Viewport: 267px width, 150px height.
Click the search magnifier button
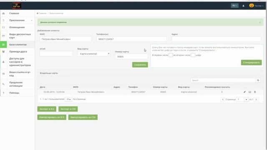258,80
